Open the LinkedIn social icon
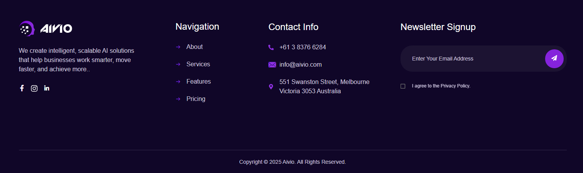Screen dimensions: 583x173 pos(47,88)
